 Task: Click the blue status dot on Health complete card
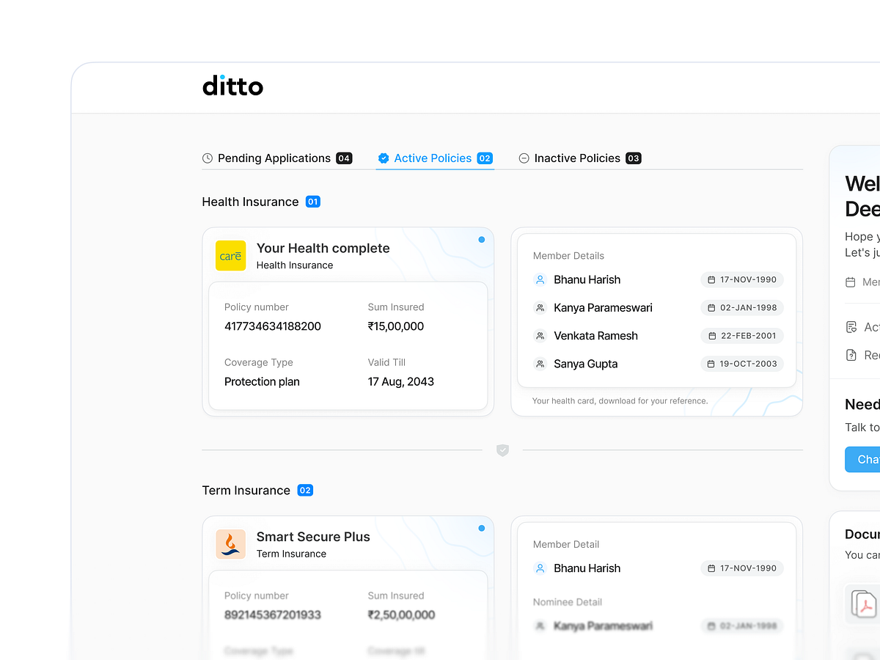pos(482,240)
